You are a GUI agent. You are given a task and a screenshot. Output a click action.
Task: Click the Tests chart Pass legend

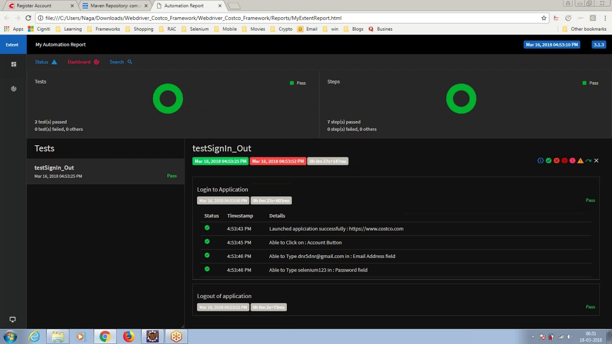pyautogui.click(x=298, y=83)
